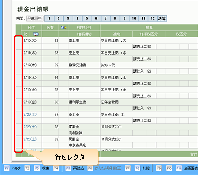Viewport: 198px width, 175px height.
Task: Click row selector for slip 22
Action: 18,44
